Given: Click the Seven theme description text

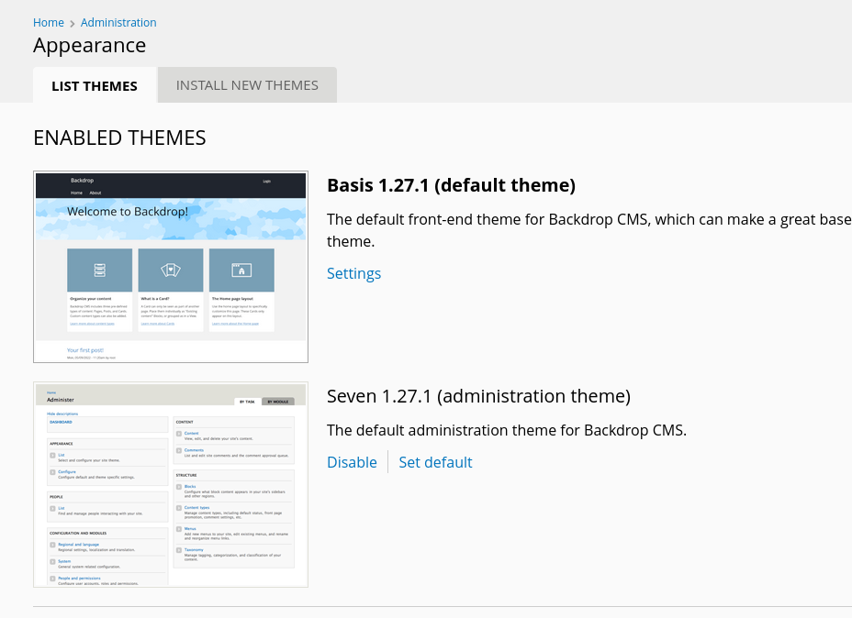Looking at the screenshot, I should [506, 430].
